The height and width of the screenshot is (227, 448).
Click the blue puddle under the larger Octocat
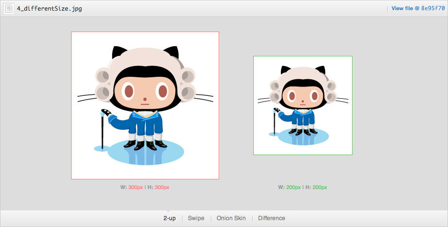pyautogui.click(x=146, y=155)
